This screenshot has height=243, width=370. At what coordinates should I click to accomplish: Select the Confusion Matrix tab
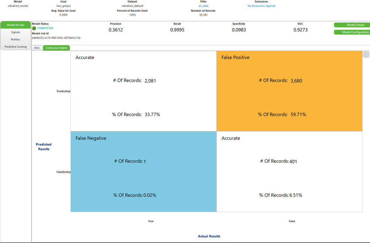[x=56, y=48]
